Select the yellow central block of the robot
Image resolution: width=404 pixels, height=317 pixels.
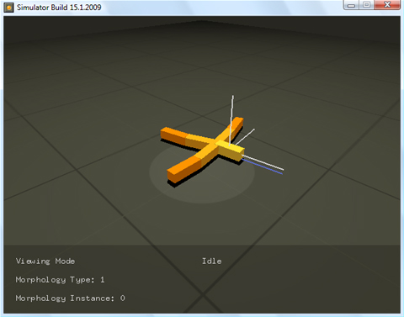tap(231, 151)
